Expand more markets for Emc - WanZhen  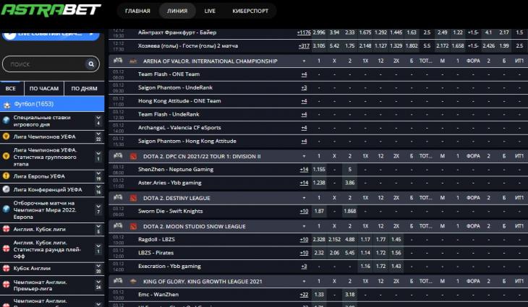pyautogui.click(x=304, y=294)
